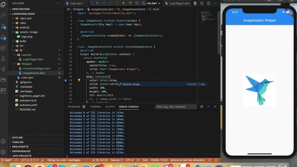Pause the debug session
Viewport: 297px width, 167px height.
pos(97,3)
